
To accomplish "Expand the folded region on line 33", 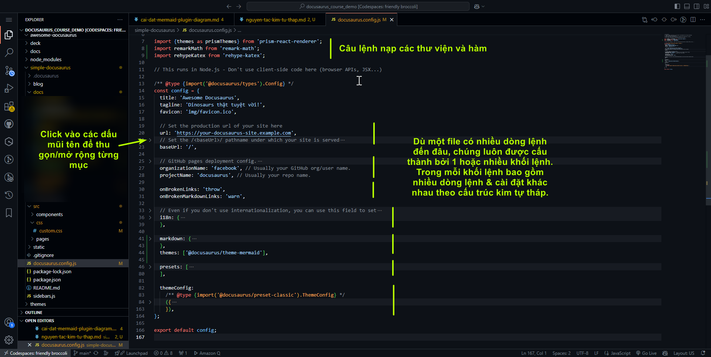I will click(x=150, y=210).
